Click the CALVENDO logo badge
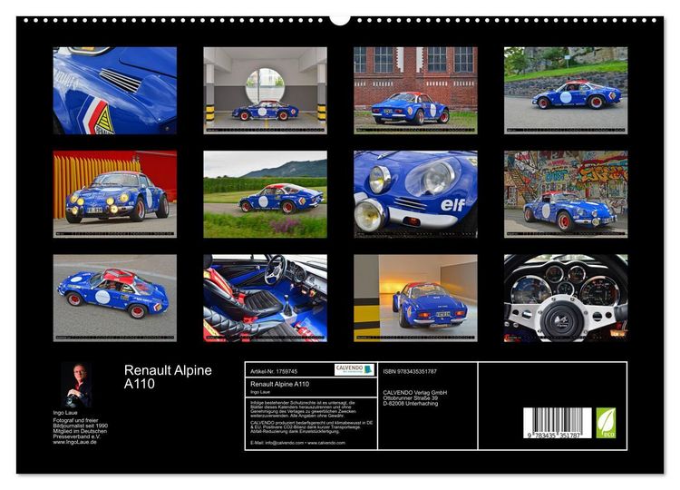Viewport: 680px width, 490px height. point(354,370)
